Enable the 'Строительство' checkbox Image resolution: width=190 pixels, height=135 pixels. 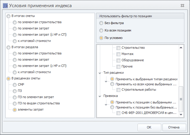tap(119, 48)
